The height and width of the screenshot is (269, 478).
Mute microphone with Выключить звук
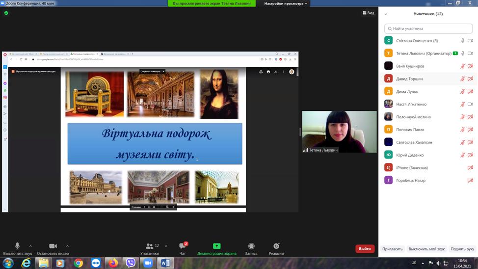[x=17, y=248]
